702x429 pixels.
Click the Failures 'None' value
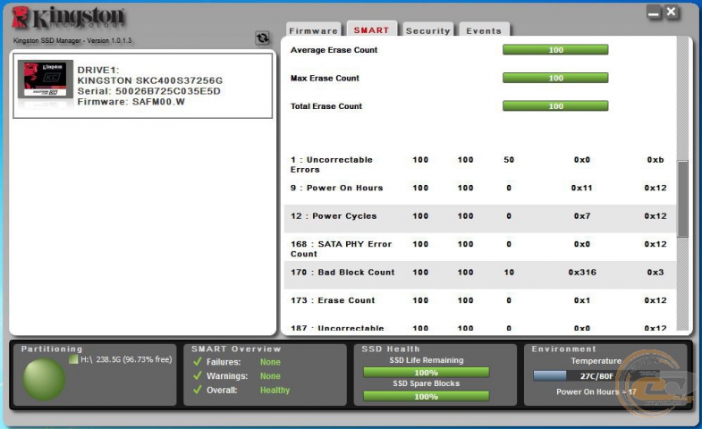pos(270,362)
